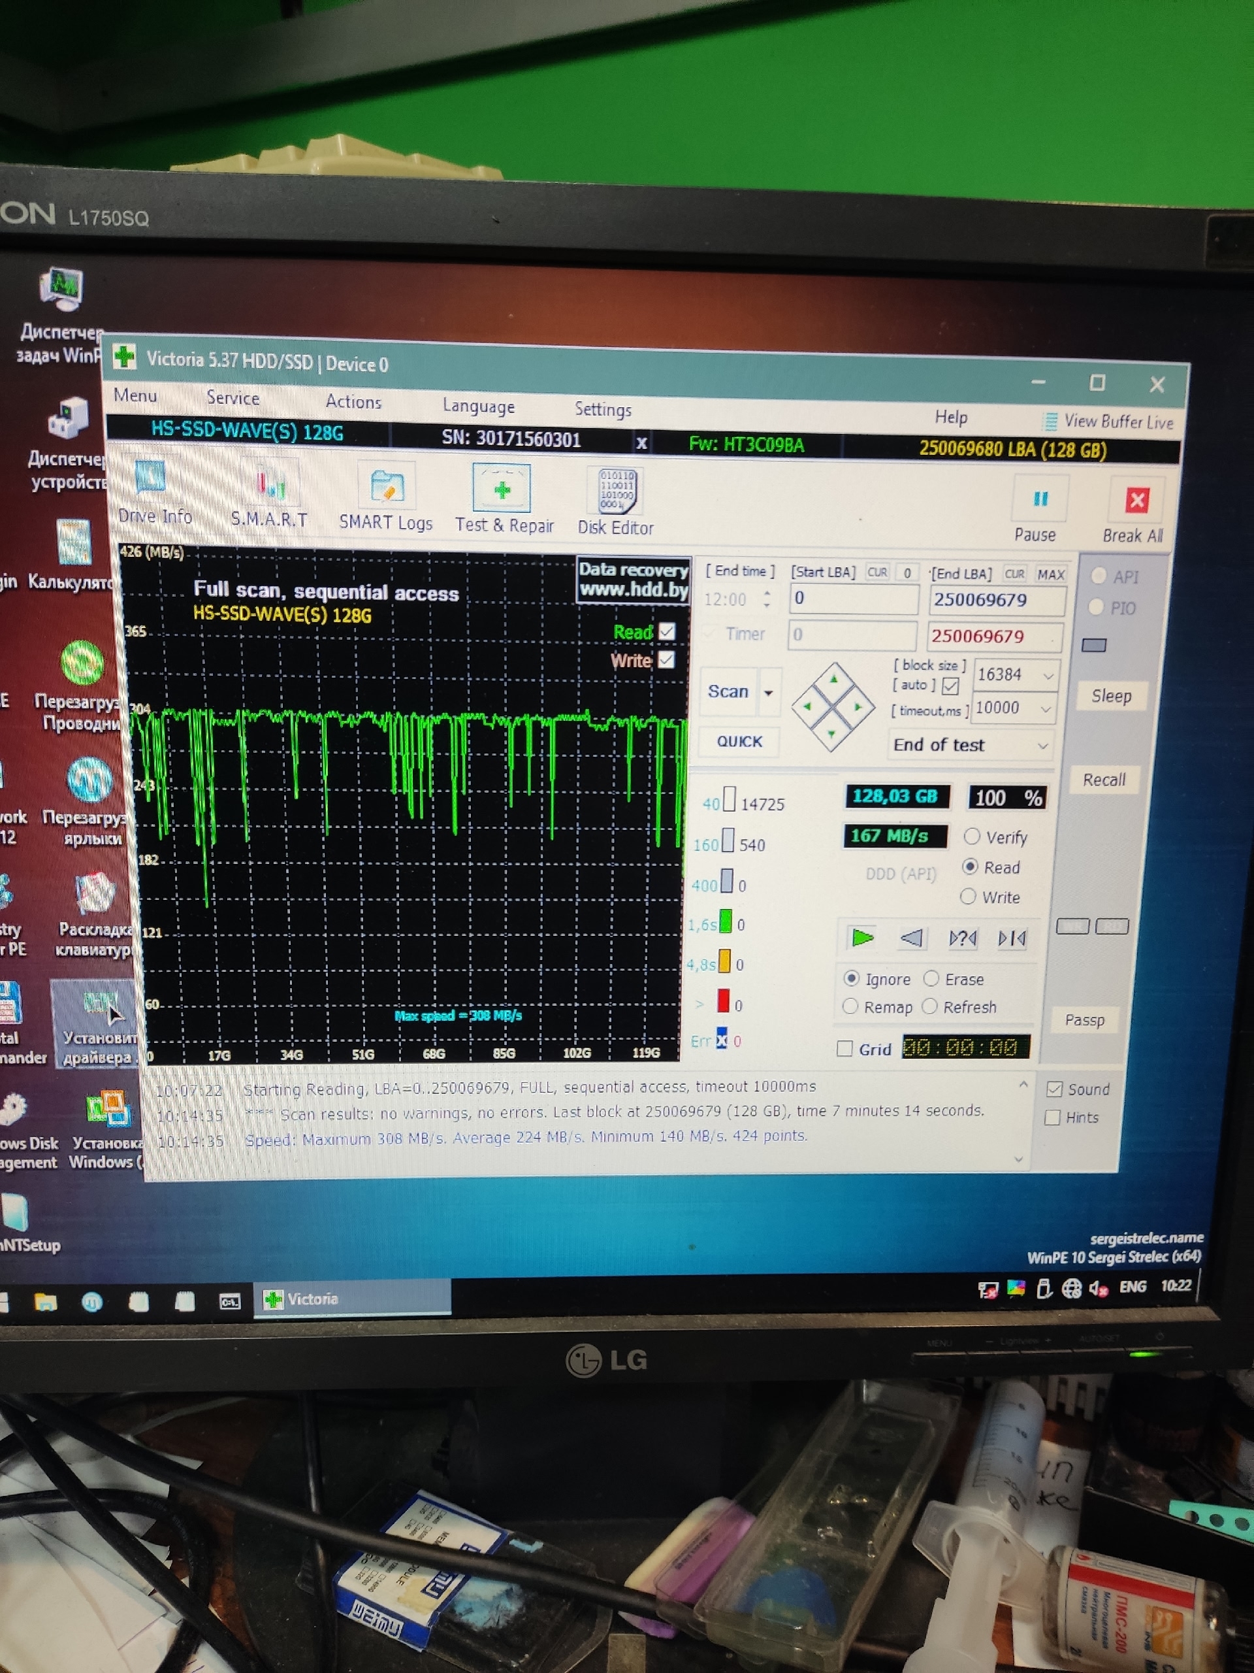Toggle the Grid checkbox
Viewport: 1254px width, 1673px height.
pyautogui.click(x=845, y=1049)
